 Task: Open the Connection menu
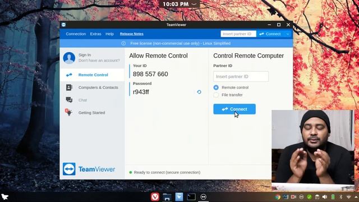tap(76, 34)
